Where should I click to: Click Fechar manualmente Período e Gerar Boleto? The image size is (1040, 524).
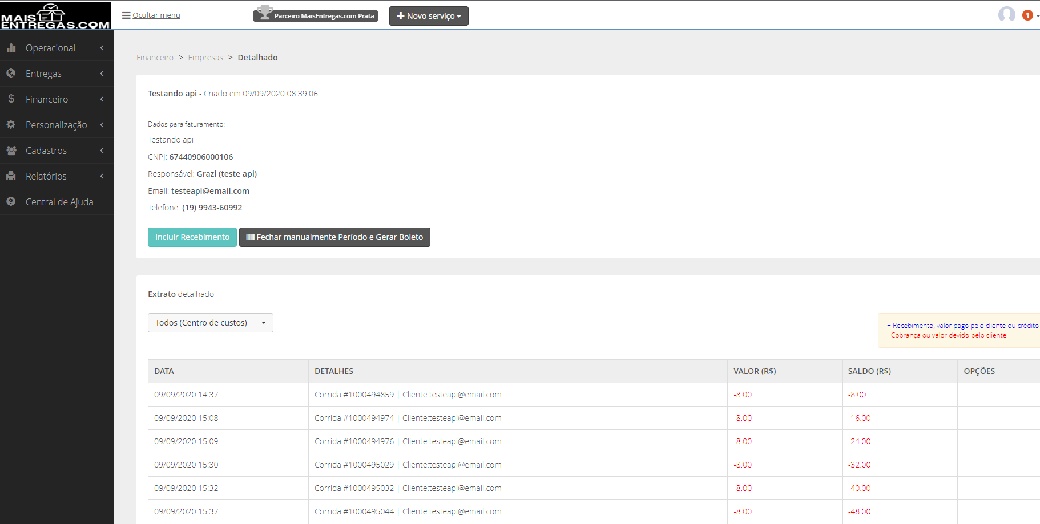point(334,237)
